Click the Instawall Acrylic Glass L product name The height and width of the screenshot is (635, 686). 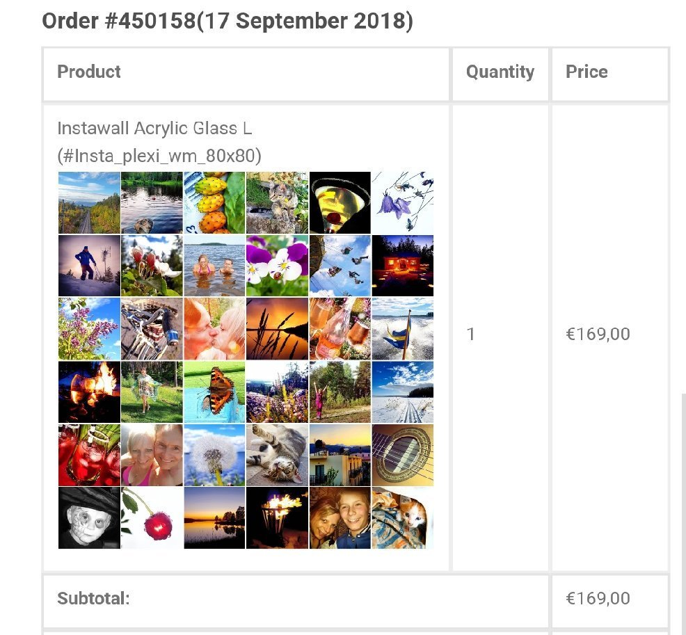(x=154, y=128)
